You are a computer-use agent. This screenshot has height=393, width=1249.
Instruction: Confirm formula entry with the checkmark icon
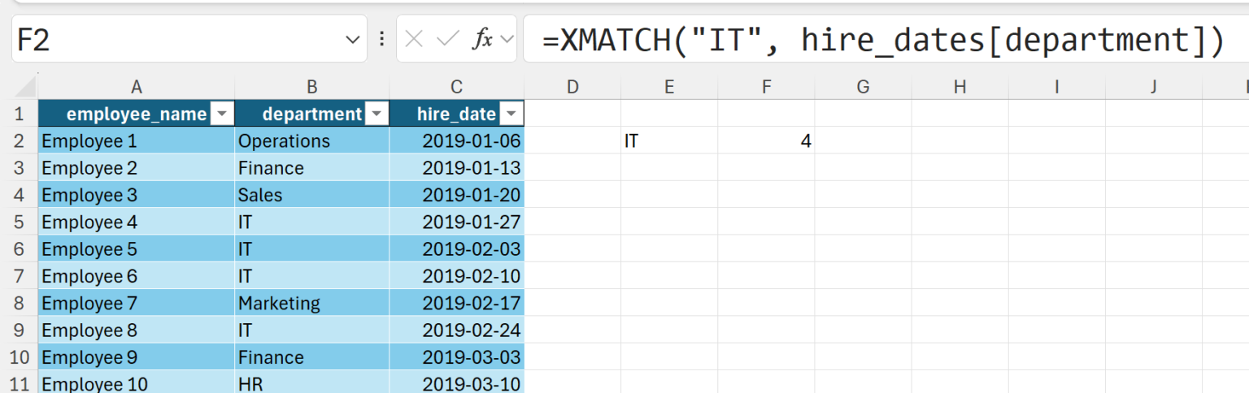(x=448, y=39)
